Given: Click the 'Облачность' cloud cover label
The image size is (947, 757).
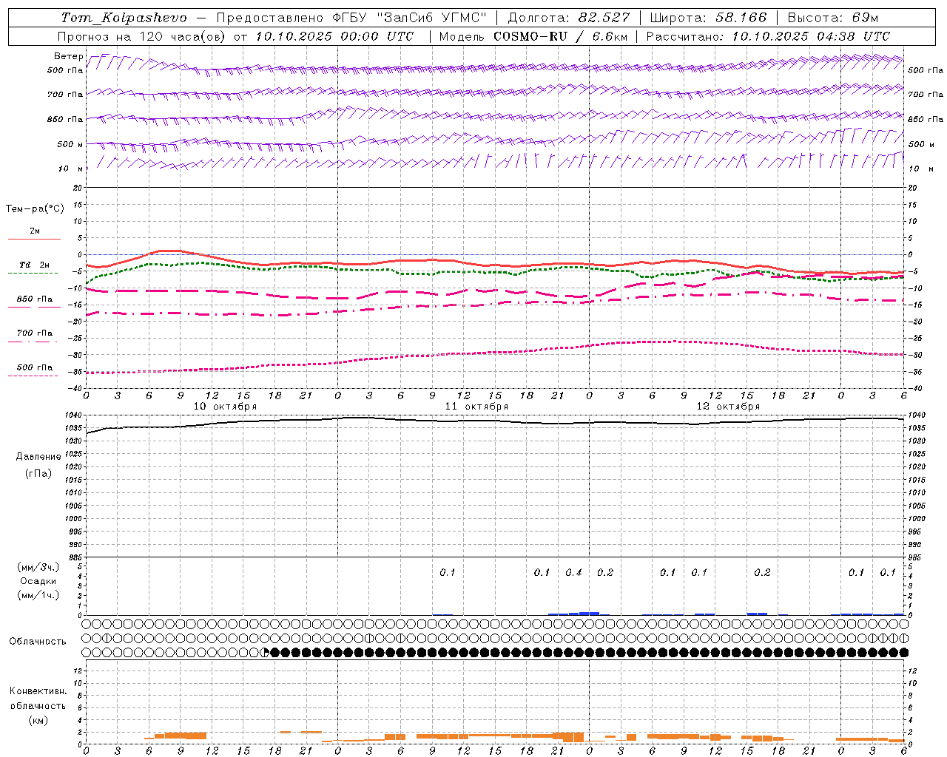Looking at the screenshot, I should click(38, 641).
